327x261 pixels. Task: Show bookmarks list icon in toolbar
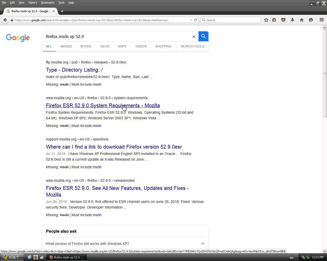274,20
